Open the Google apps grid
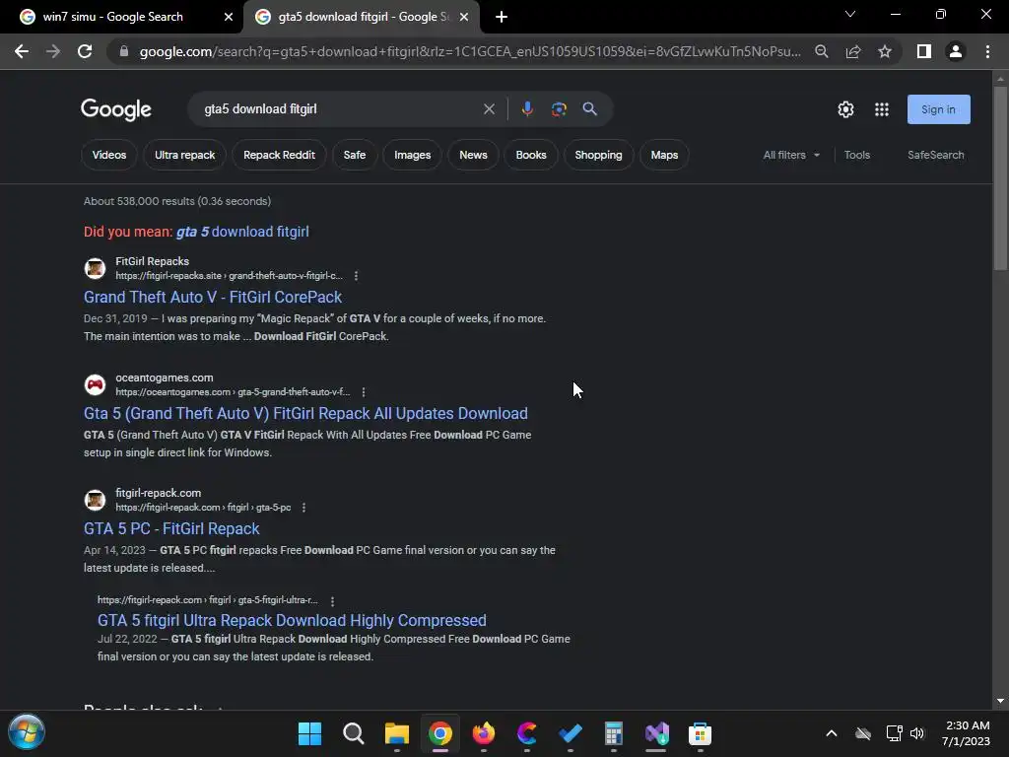 (882, 109)
